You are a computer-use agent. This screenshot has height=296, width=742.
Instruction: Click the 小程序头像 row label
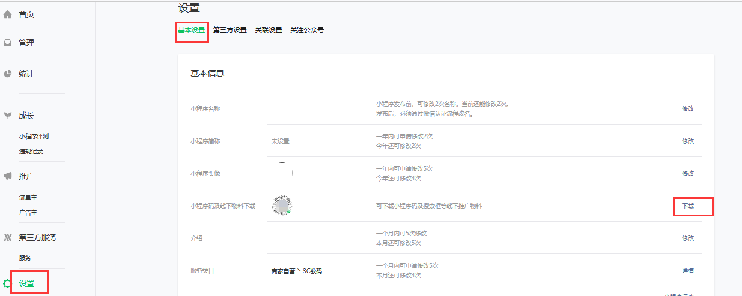pyautogui.click(x=205, y=174)
